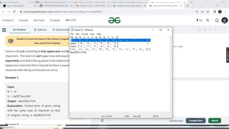Close the GitHub SHAHROHAN26 tab

click(72, 6)
